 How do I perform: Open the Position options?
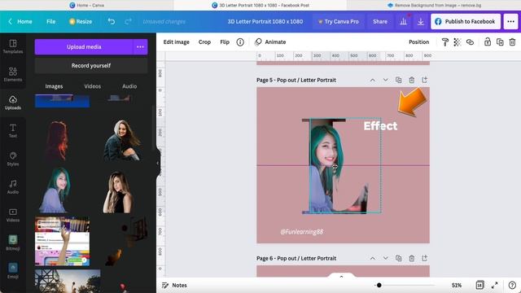(x=418, y=42)
